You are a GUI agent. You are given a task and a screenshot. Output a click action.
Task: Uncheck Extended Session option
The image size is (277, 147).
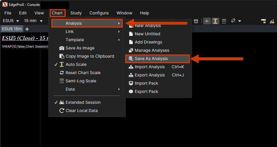[83, 102]
